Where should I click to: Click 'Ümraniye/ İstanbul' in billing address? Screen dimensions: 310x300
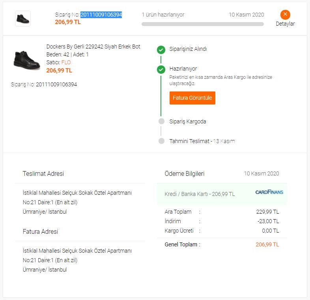(x=45, y=270)
